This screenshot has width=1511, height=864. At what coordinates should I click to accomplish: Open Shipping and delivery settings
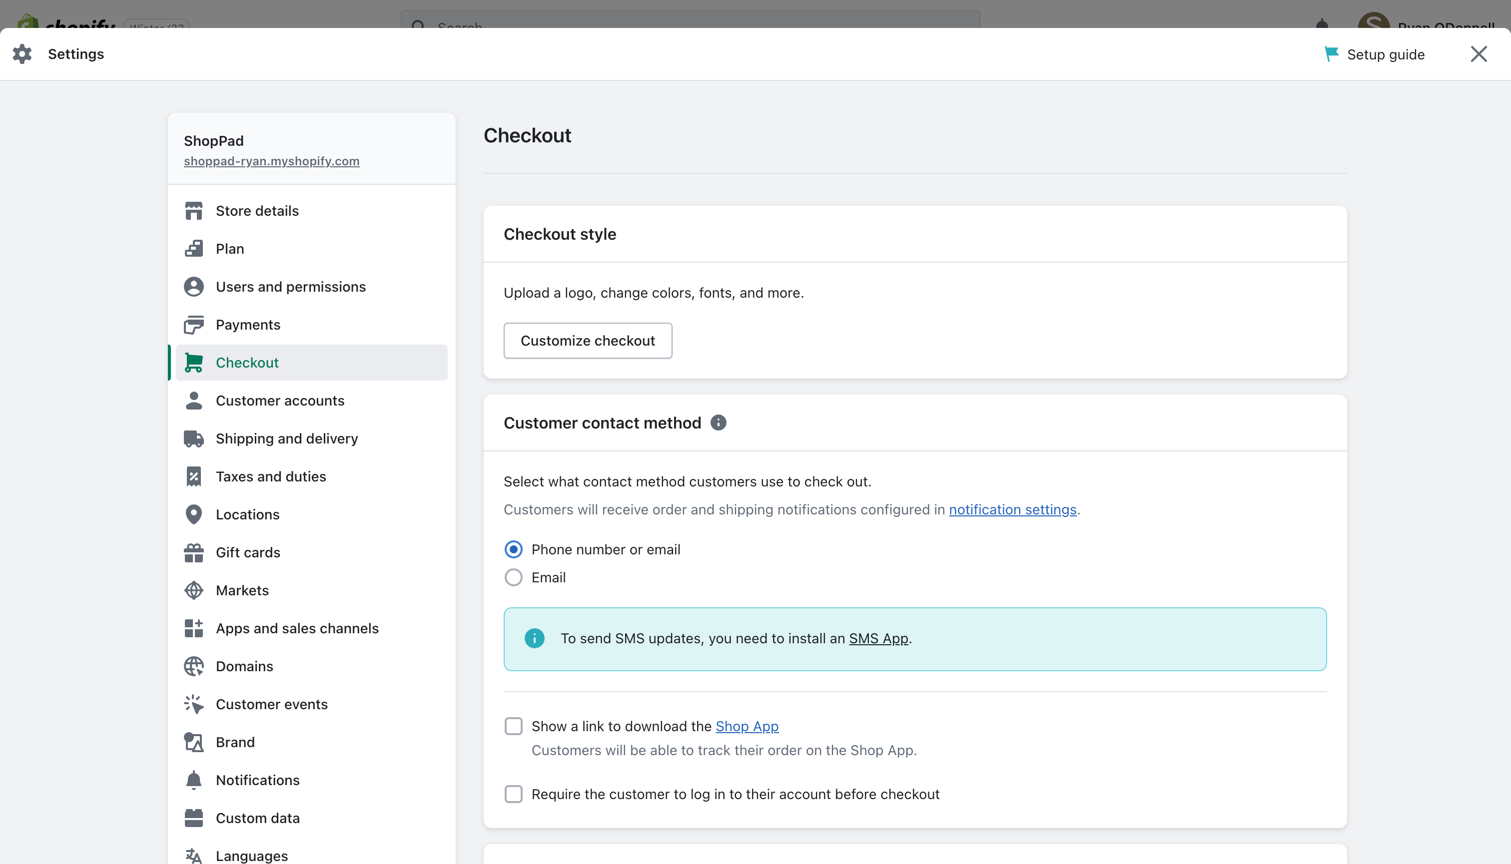312,439
